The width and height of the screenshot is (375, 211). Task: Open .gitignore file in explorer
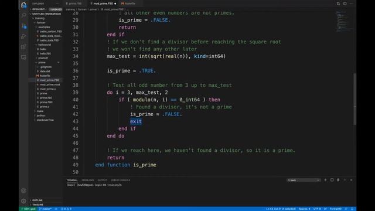46,67
